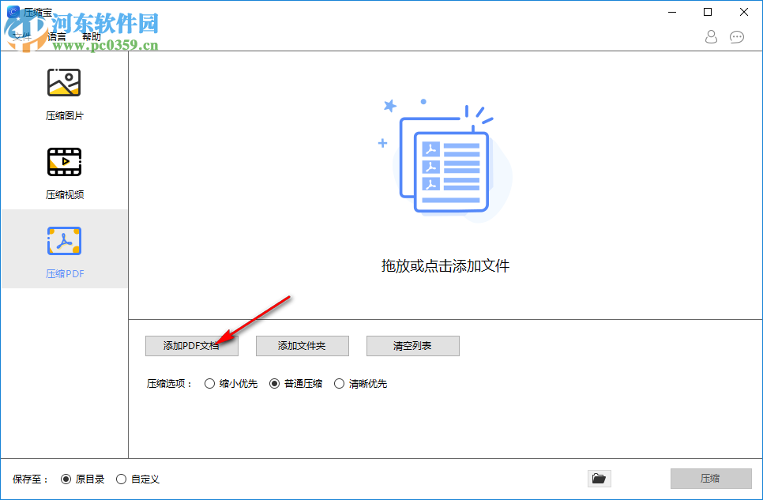Open the folder browse icon near 保存至
763x500 pixels.
(599, 479)
